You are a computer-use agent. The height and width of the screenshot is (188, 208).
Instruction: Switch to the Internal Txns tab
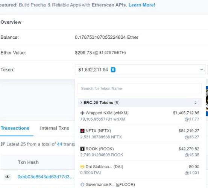(x=55, y=128)
